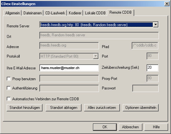This screenshot has height=134, width=171.
Task: Confirm settings with the OK button
Action: point(105,127)
